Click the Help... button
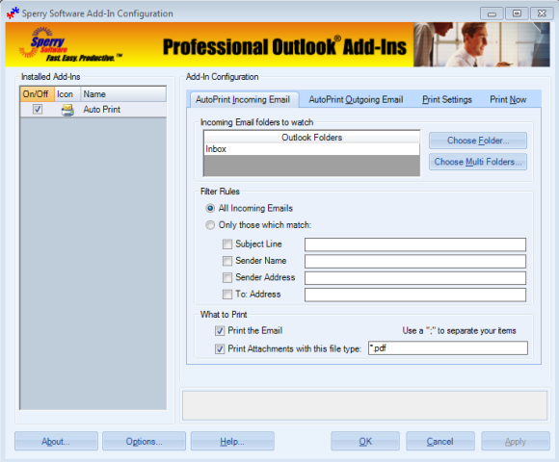559x462 pixels. click(232, 442)
